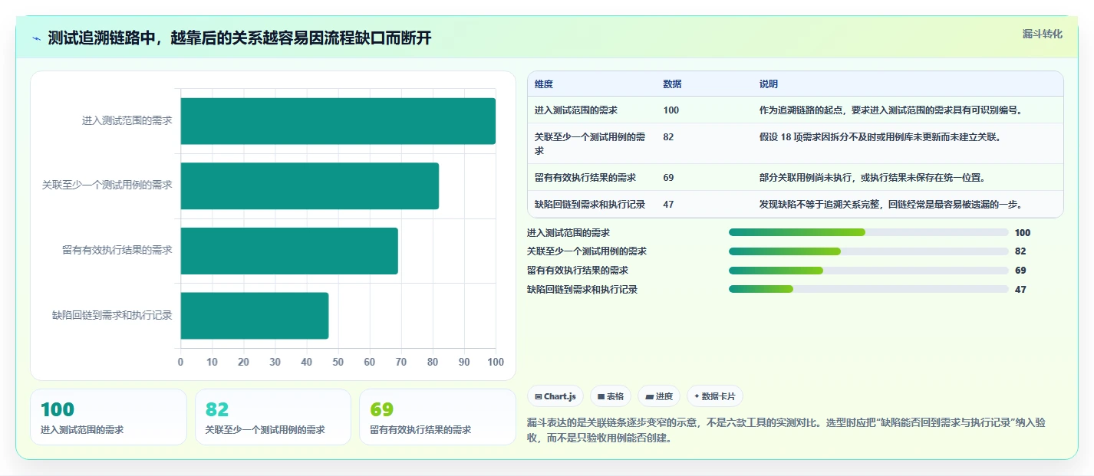Click the chart bar for 关联至少一个测试用例的需求
This screenshot has width=1094, height=476.
310,185
